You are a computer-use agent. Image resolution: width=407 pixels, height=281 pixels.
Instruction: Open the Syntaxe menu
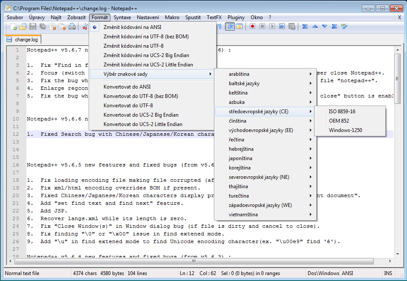[122, 17]
